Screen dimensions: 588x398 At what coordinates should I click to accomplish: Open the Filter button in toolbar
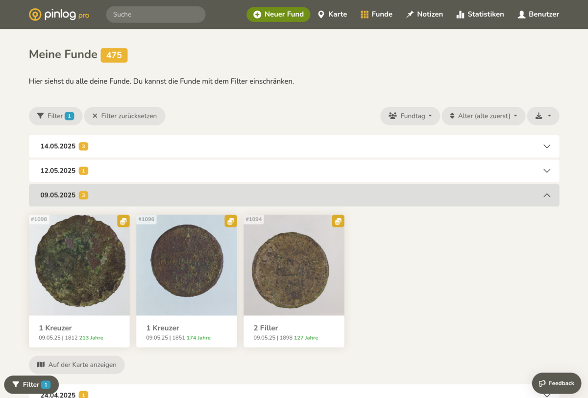click(55, 116)
